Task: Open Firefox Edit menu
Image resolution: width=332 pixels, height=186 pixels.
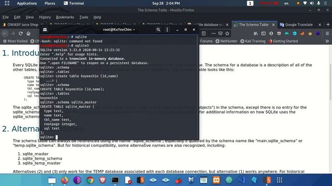Action: 17,17
